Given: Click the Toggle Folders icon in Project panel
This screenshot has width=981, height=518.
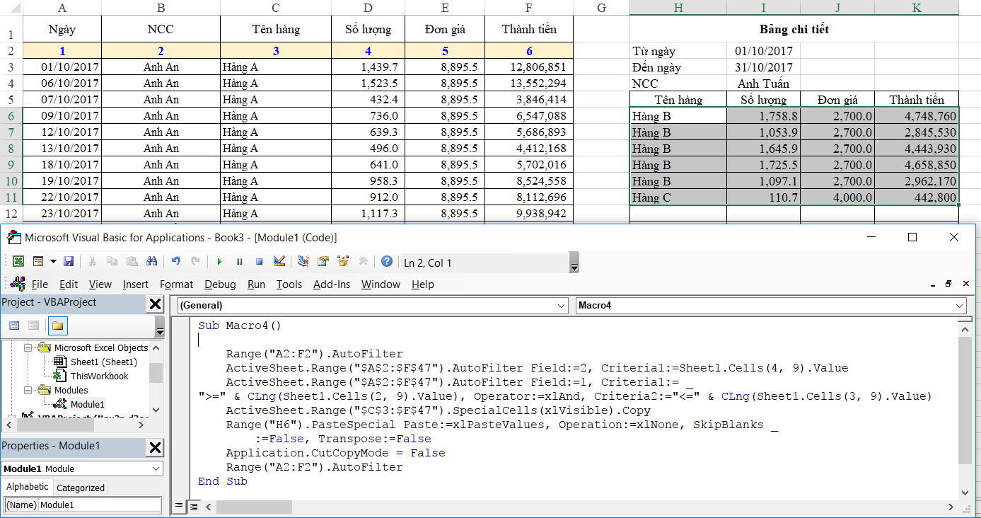Looking at the screenshot, I should [x=57, y=326].
